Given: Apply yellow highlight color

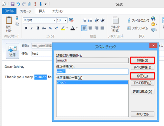Looking at the screenshot, I should click(x=63, y=28).
